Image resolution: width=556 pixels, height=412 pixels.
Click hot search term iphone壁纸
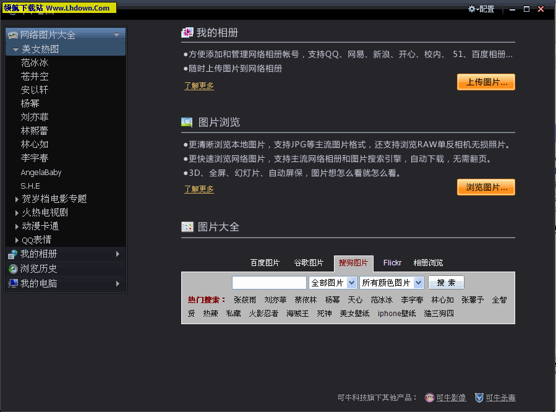pos(397,314)
